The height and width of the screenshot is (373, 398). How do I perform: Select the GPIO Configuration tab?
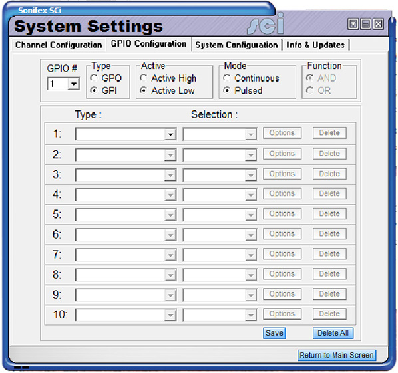[148, 44]
